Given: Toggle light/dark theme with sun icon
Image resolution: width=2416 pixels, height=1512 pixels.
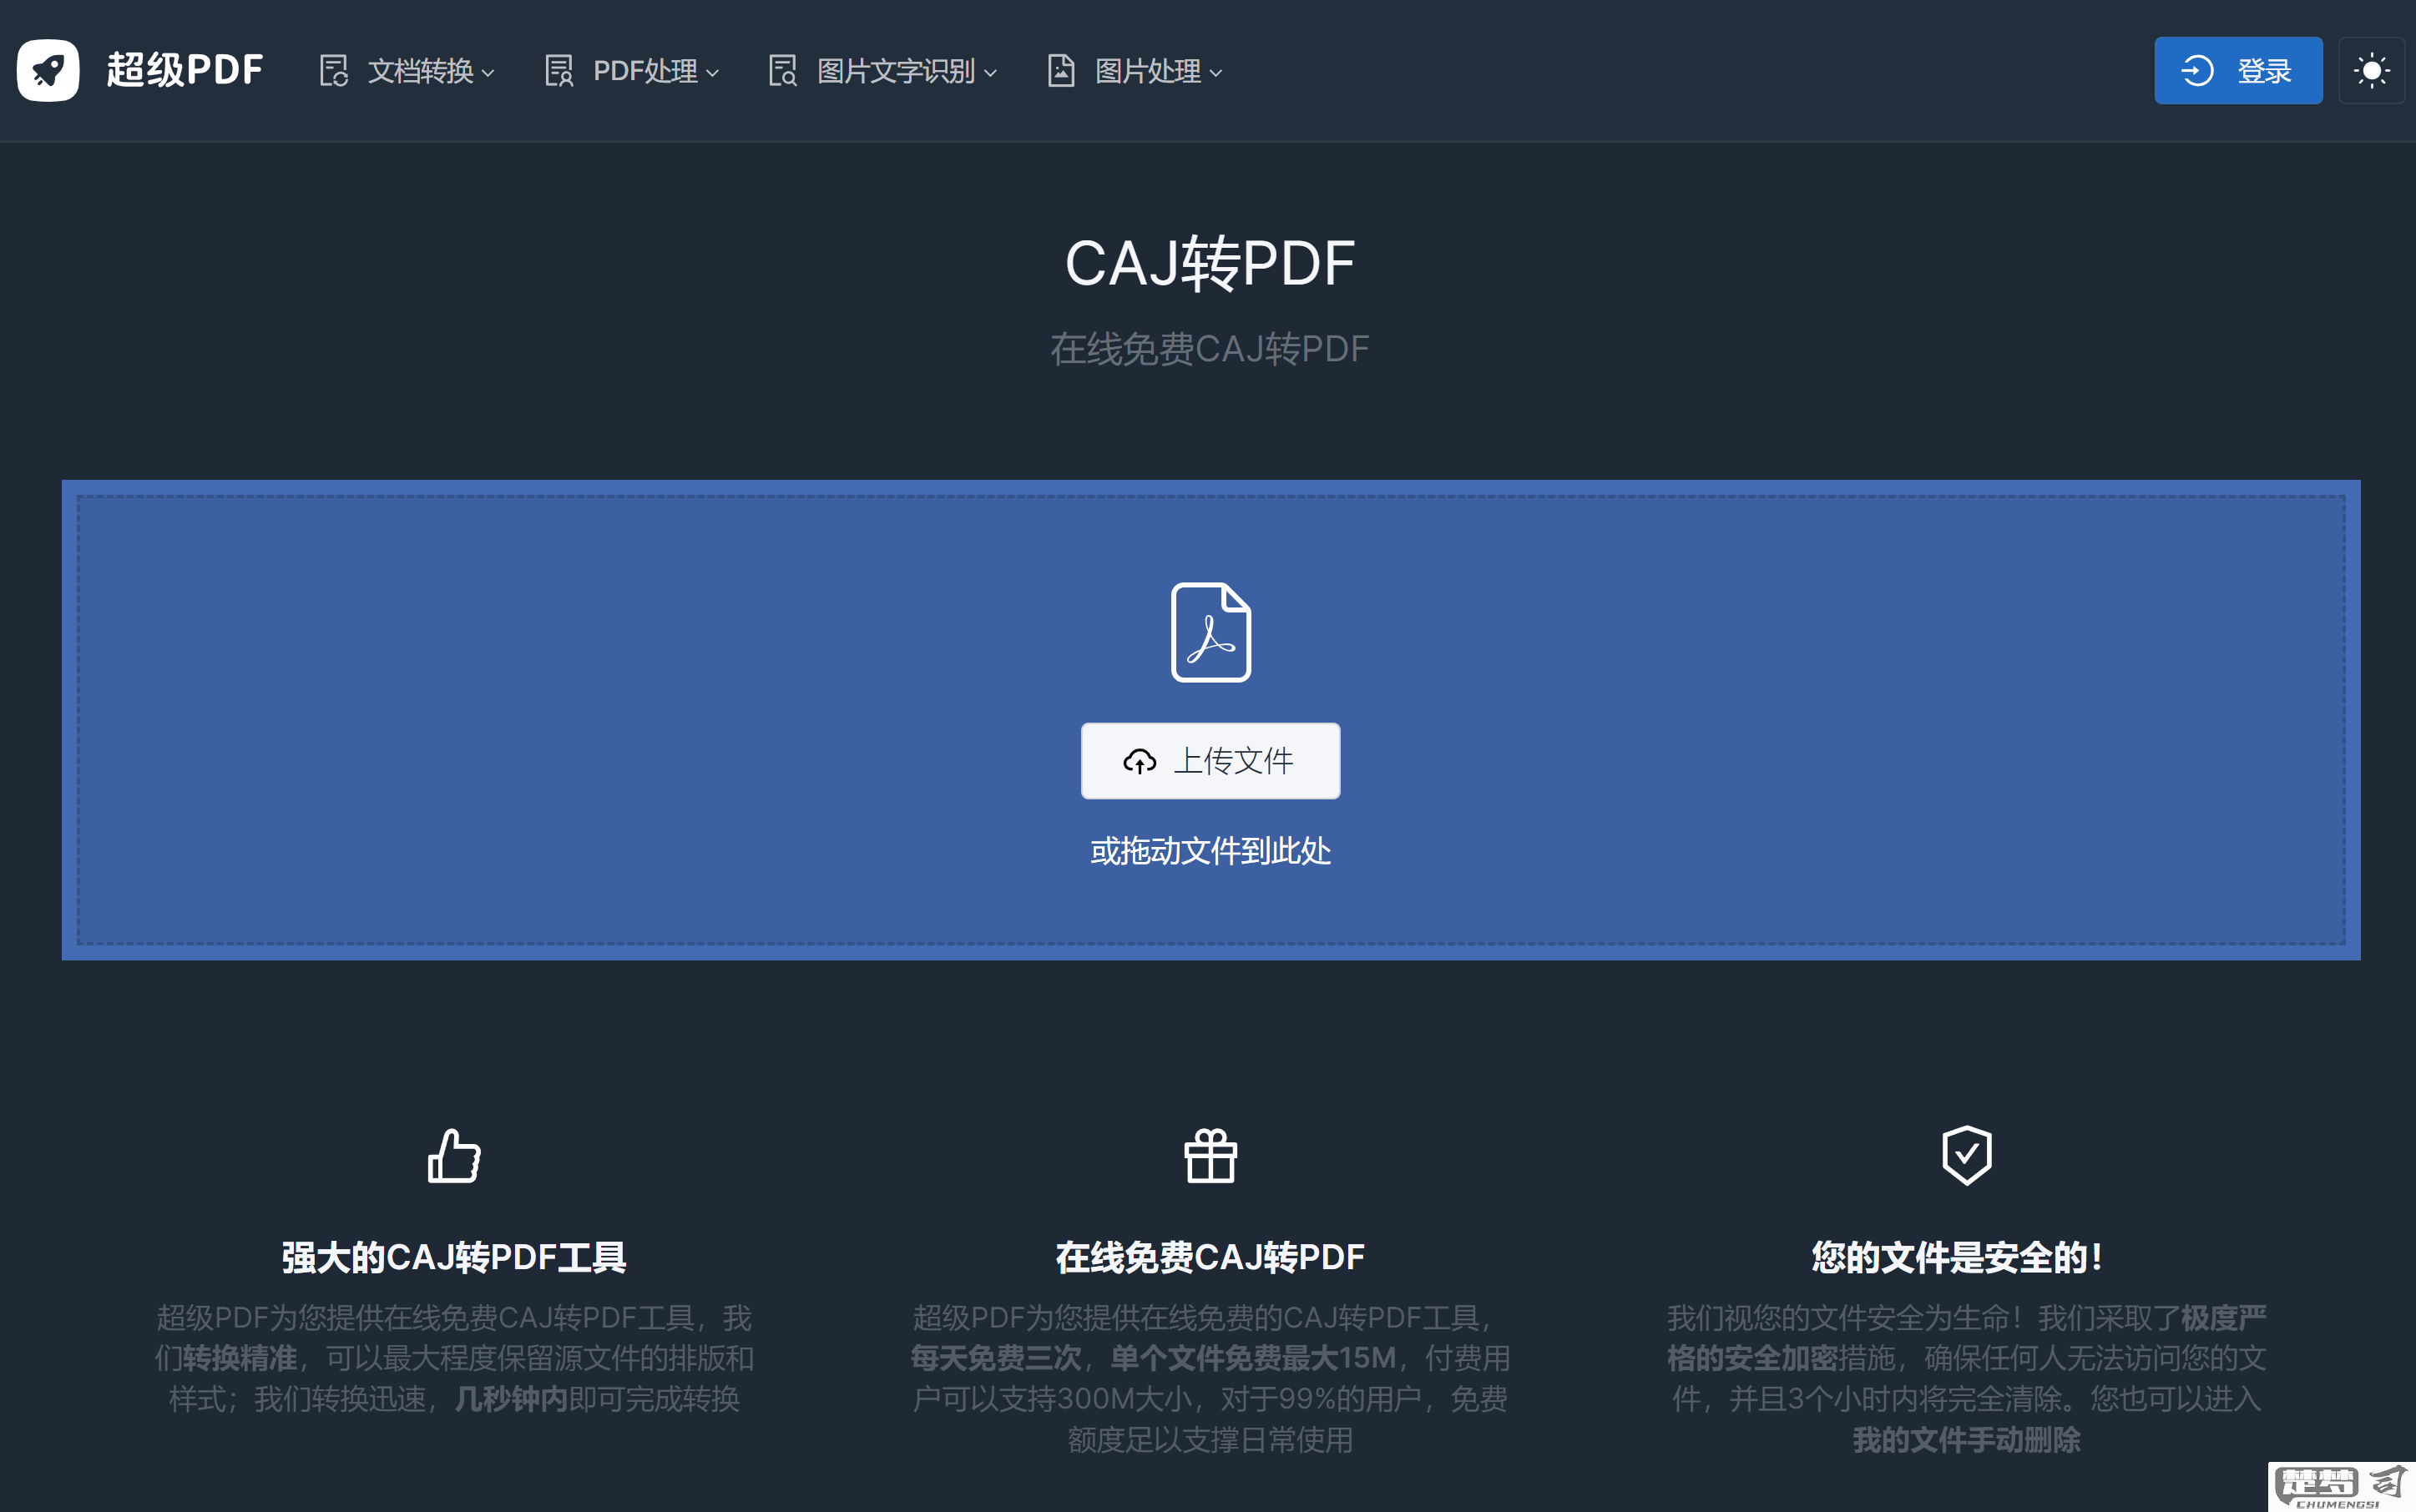Looking at the screenshot, I should [2372, 71].
